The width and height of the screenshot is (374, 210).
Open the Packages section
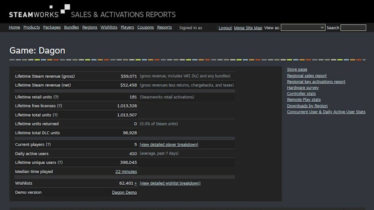pyautogui.click(x=52, y=28)
